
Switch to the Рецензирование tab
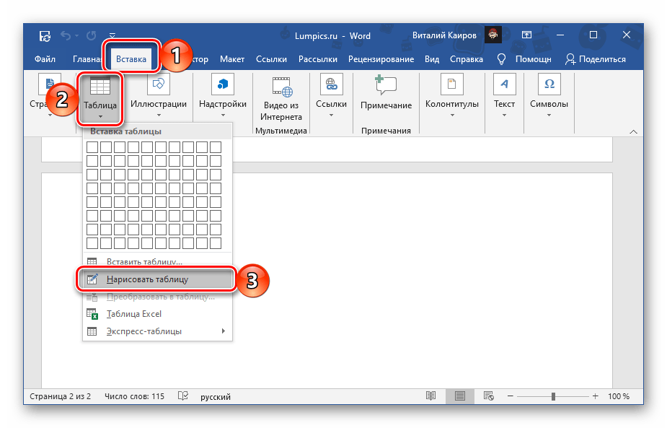pos(381,59)
